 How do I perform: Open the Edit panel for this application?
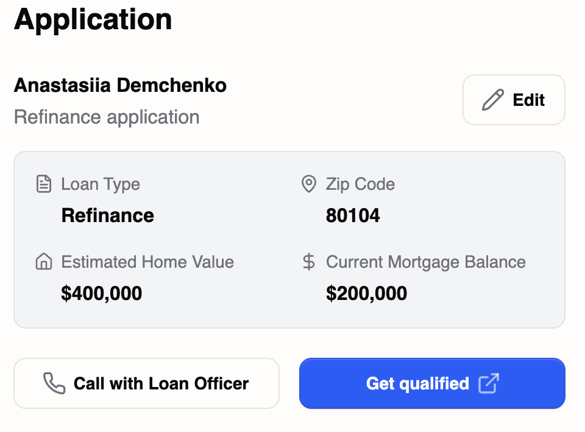click(x=514, y=100)
